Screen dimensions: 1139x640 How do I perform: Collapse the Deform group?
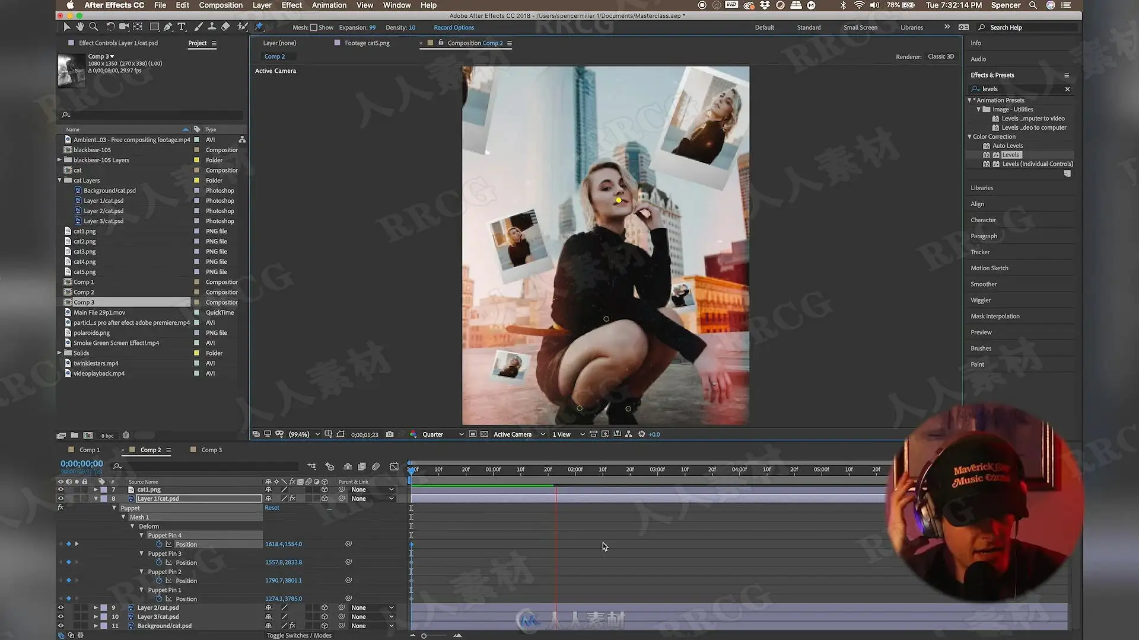132,526
